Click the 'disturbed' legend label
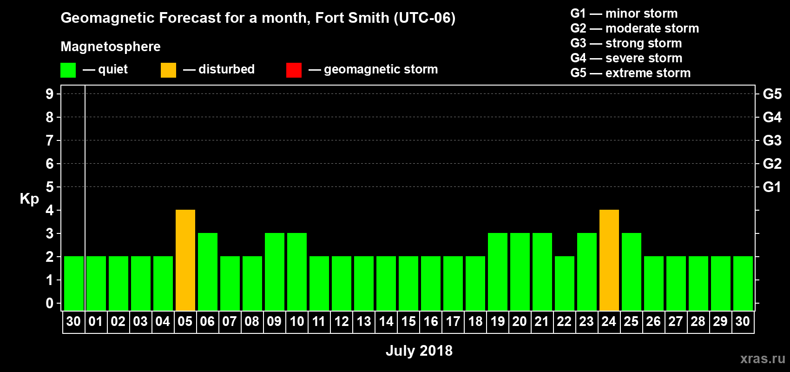Image resolution: width=790 pixels, height=372 pixels. coord(227,69)
